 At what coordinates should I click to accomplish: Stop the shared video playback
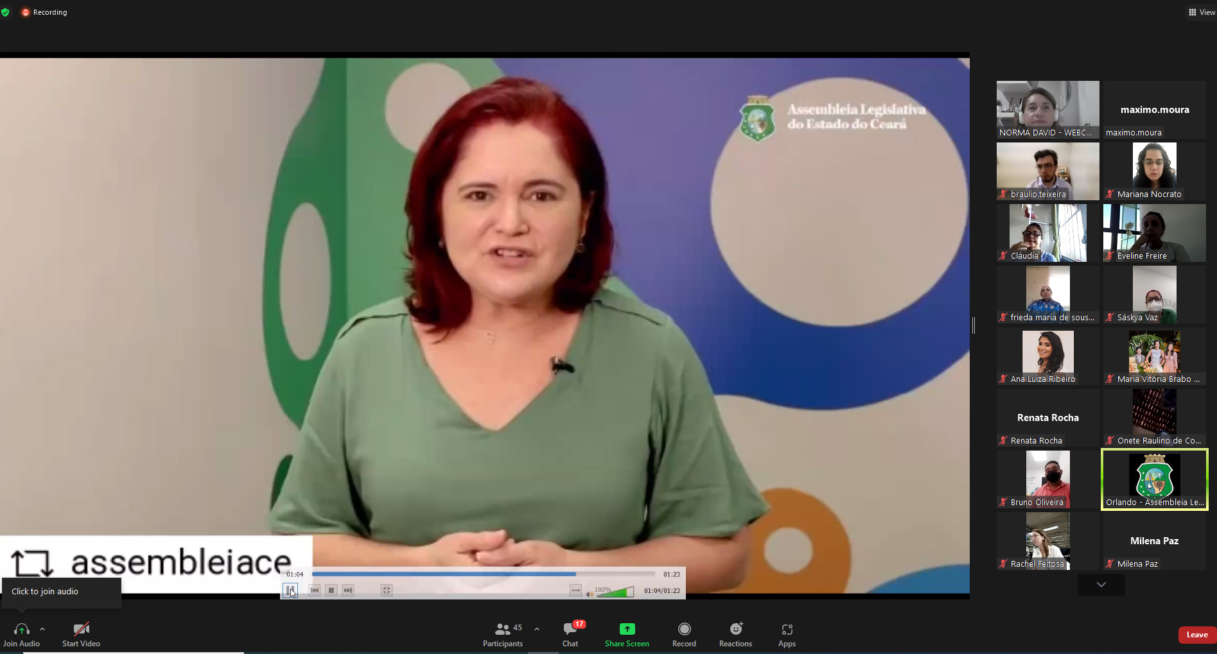coord(331,590)
